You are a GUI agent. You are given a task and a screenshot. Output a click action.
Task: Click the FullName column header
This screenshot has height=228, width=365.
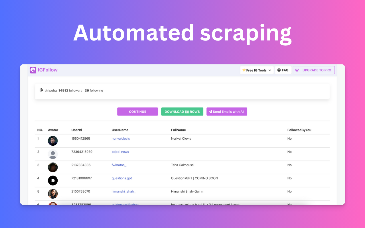[179, 130]
